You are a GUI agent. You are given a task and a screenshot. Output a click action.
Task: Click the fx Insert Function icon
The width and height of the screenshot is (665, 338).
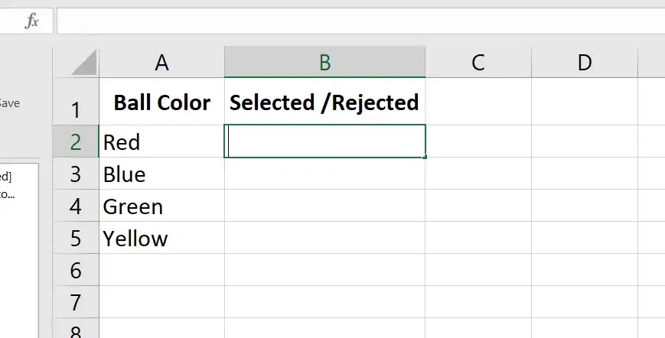tap(31, 21)
